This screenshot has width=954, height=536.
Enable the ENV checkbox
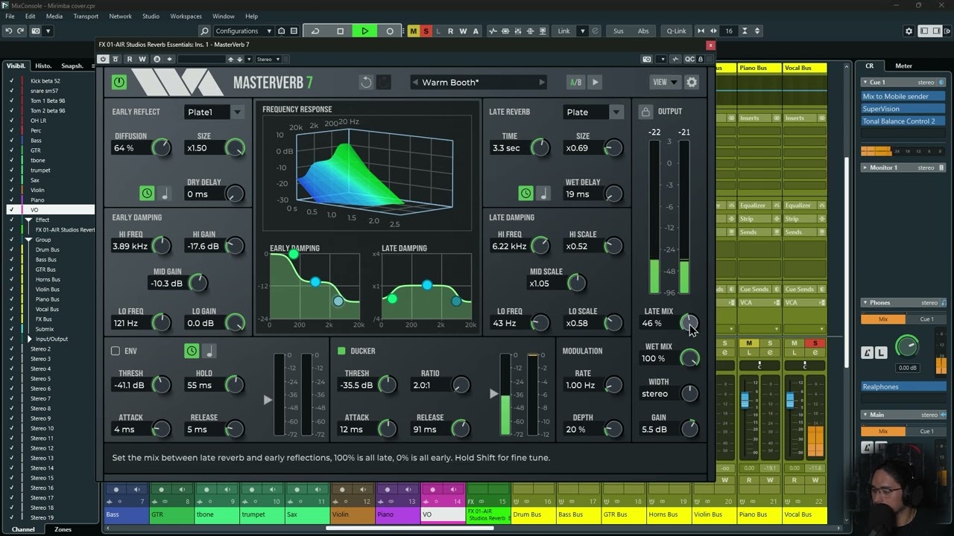click(116, 351)
